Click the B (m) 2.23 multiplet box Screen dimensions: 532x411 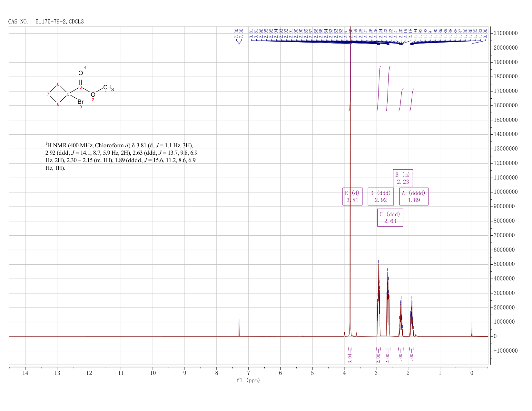pos(403,178)
